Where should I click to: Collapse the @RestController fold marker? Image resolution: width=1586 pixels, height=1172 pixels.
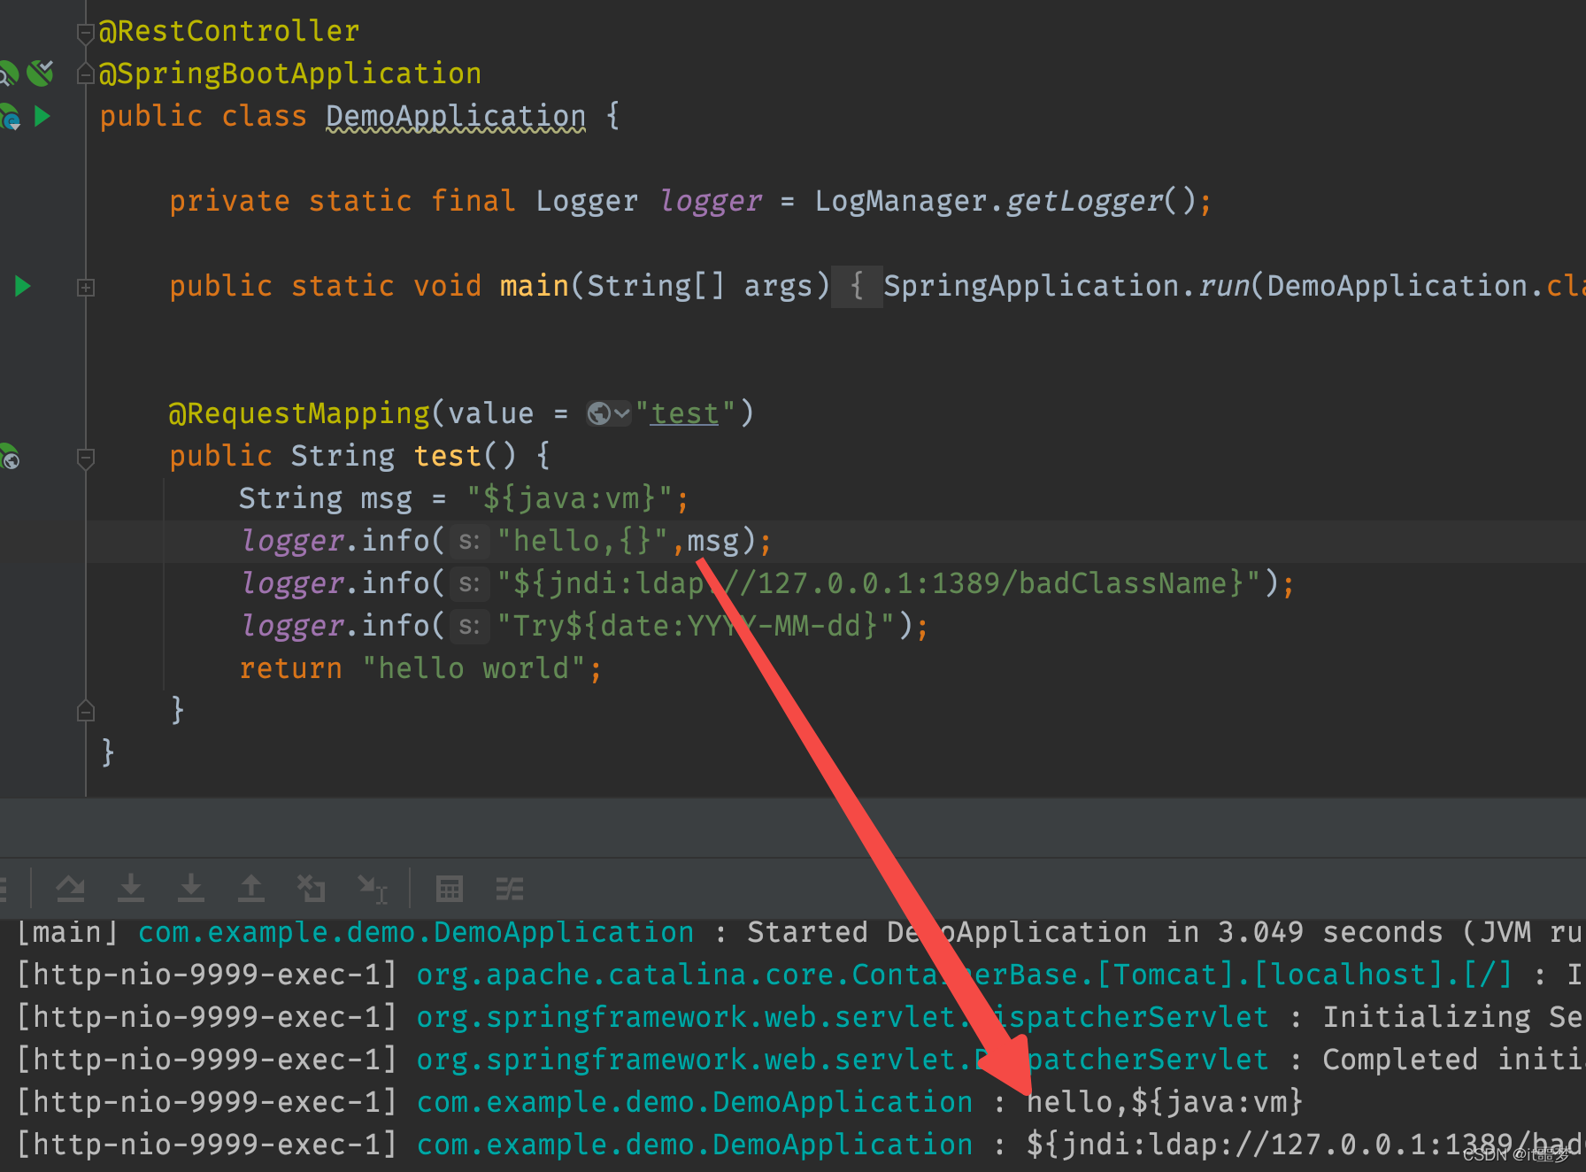click(x=86, y=34)
